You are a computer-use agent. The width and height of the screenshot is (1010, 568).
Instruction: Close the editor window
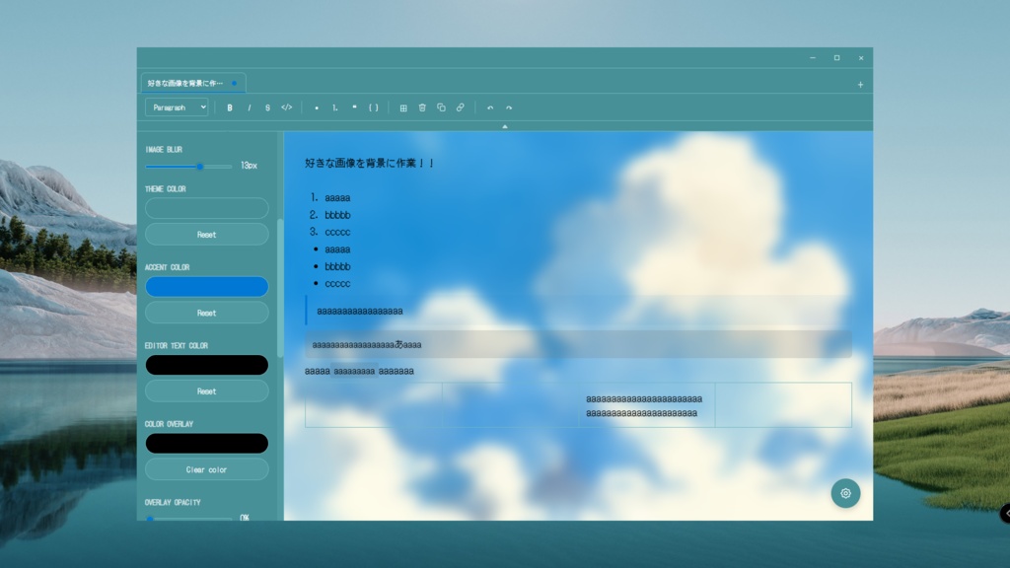tap(860, 58)
